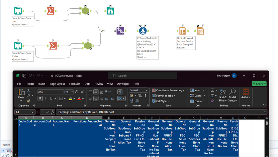The width and height of the screenshot is (278, 157).
Task: Click the Increase Decimal icon
Action: 131,101
